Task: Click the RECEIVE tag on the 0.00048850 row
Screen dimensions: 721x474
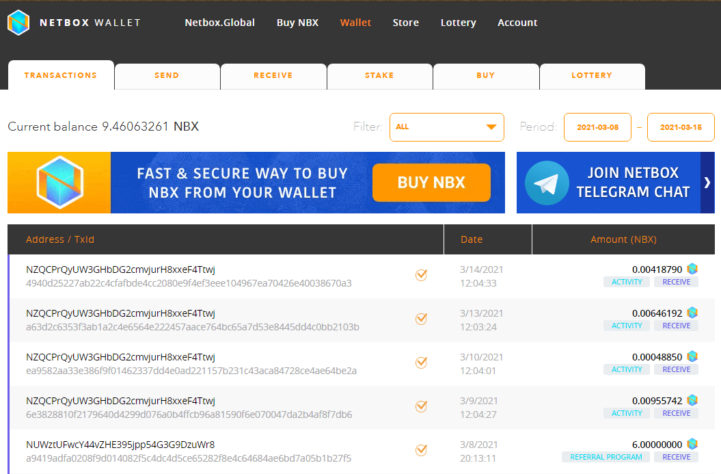Action: tap(676, 369)
